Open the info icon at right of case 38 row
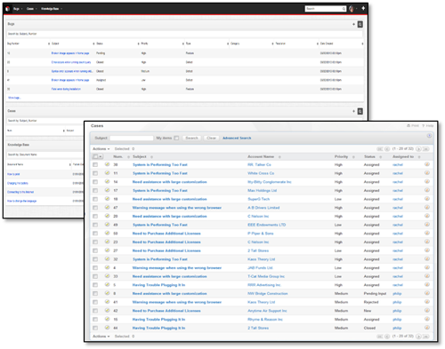445x349 pixels. [427, 164]
